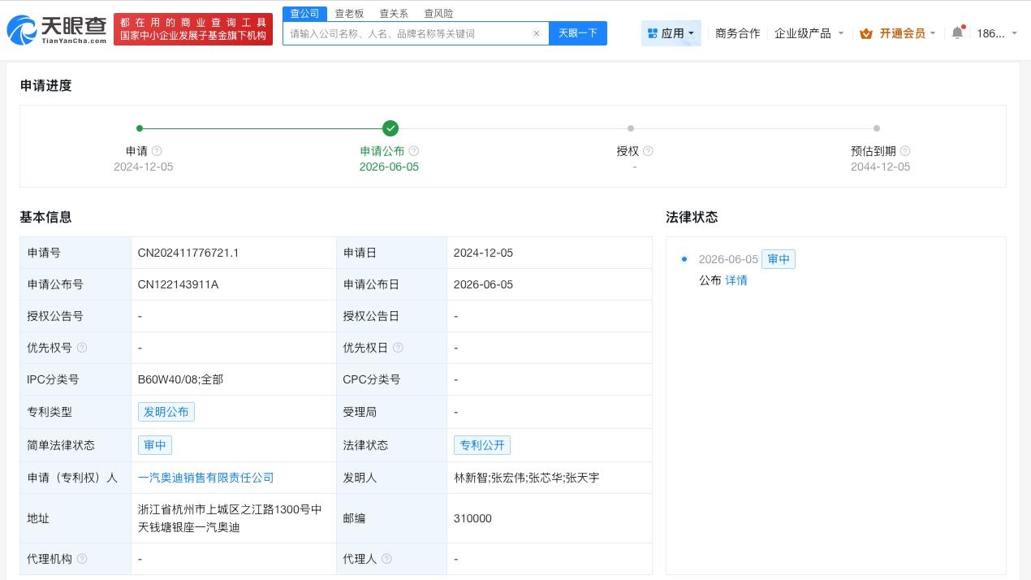
Task: Click the 授权 grey progress dot
Action: (631, 128)
